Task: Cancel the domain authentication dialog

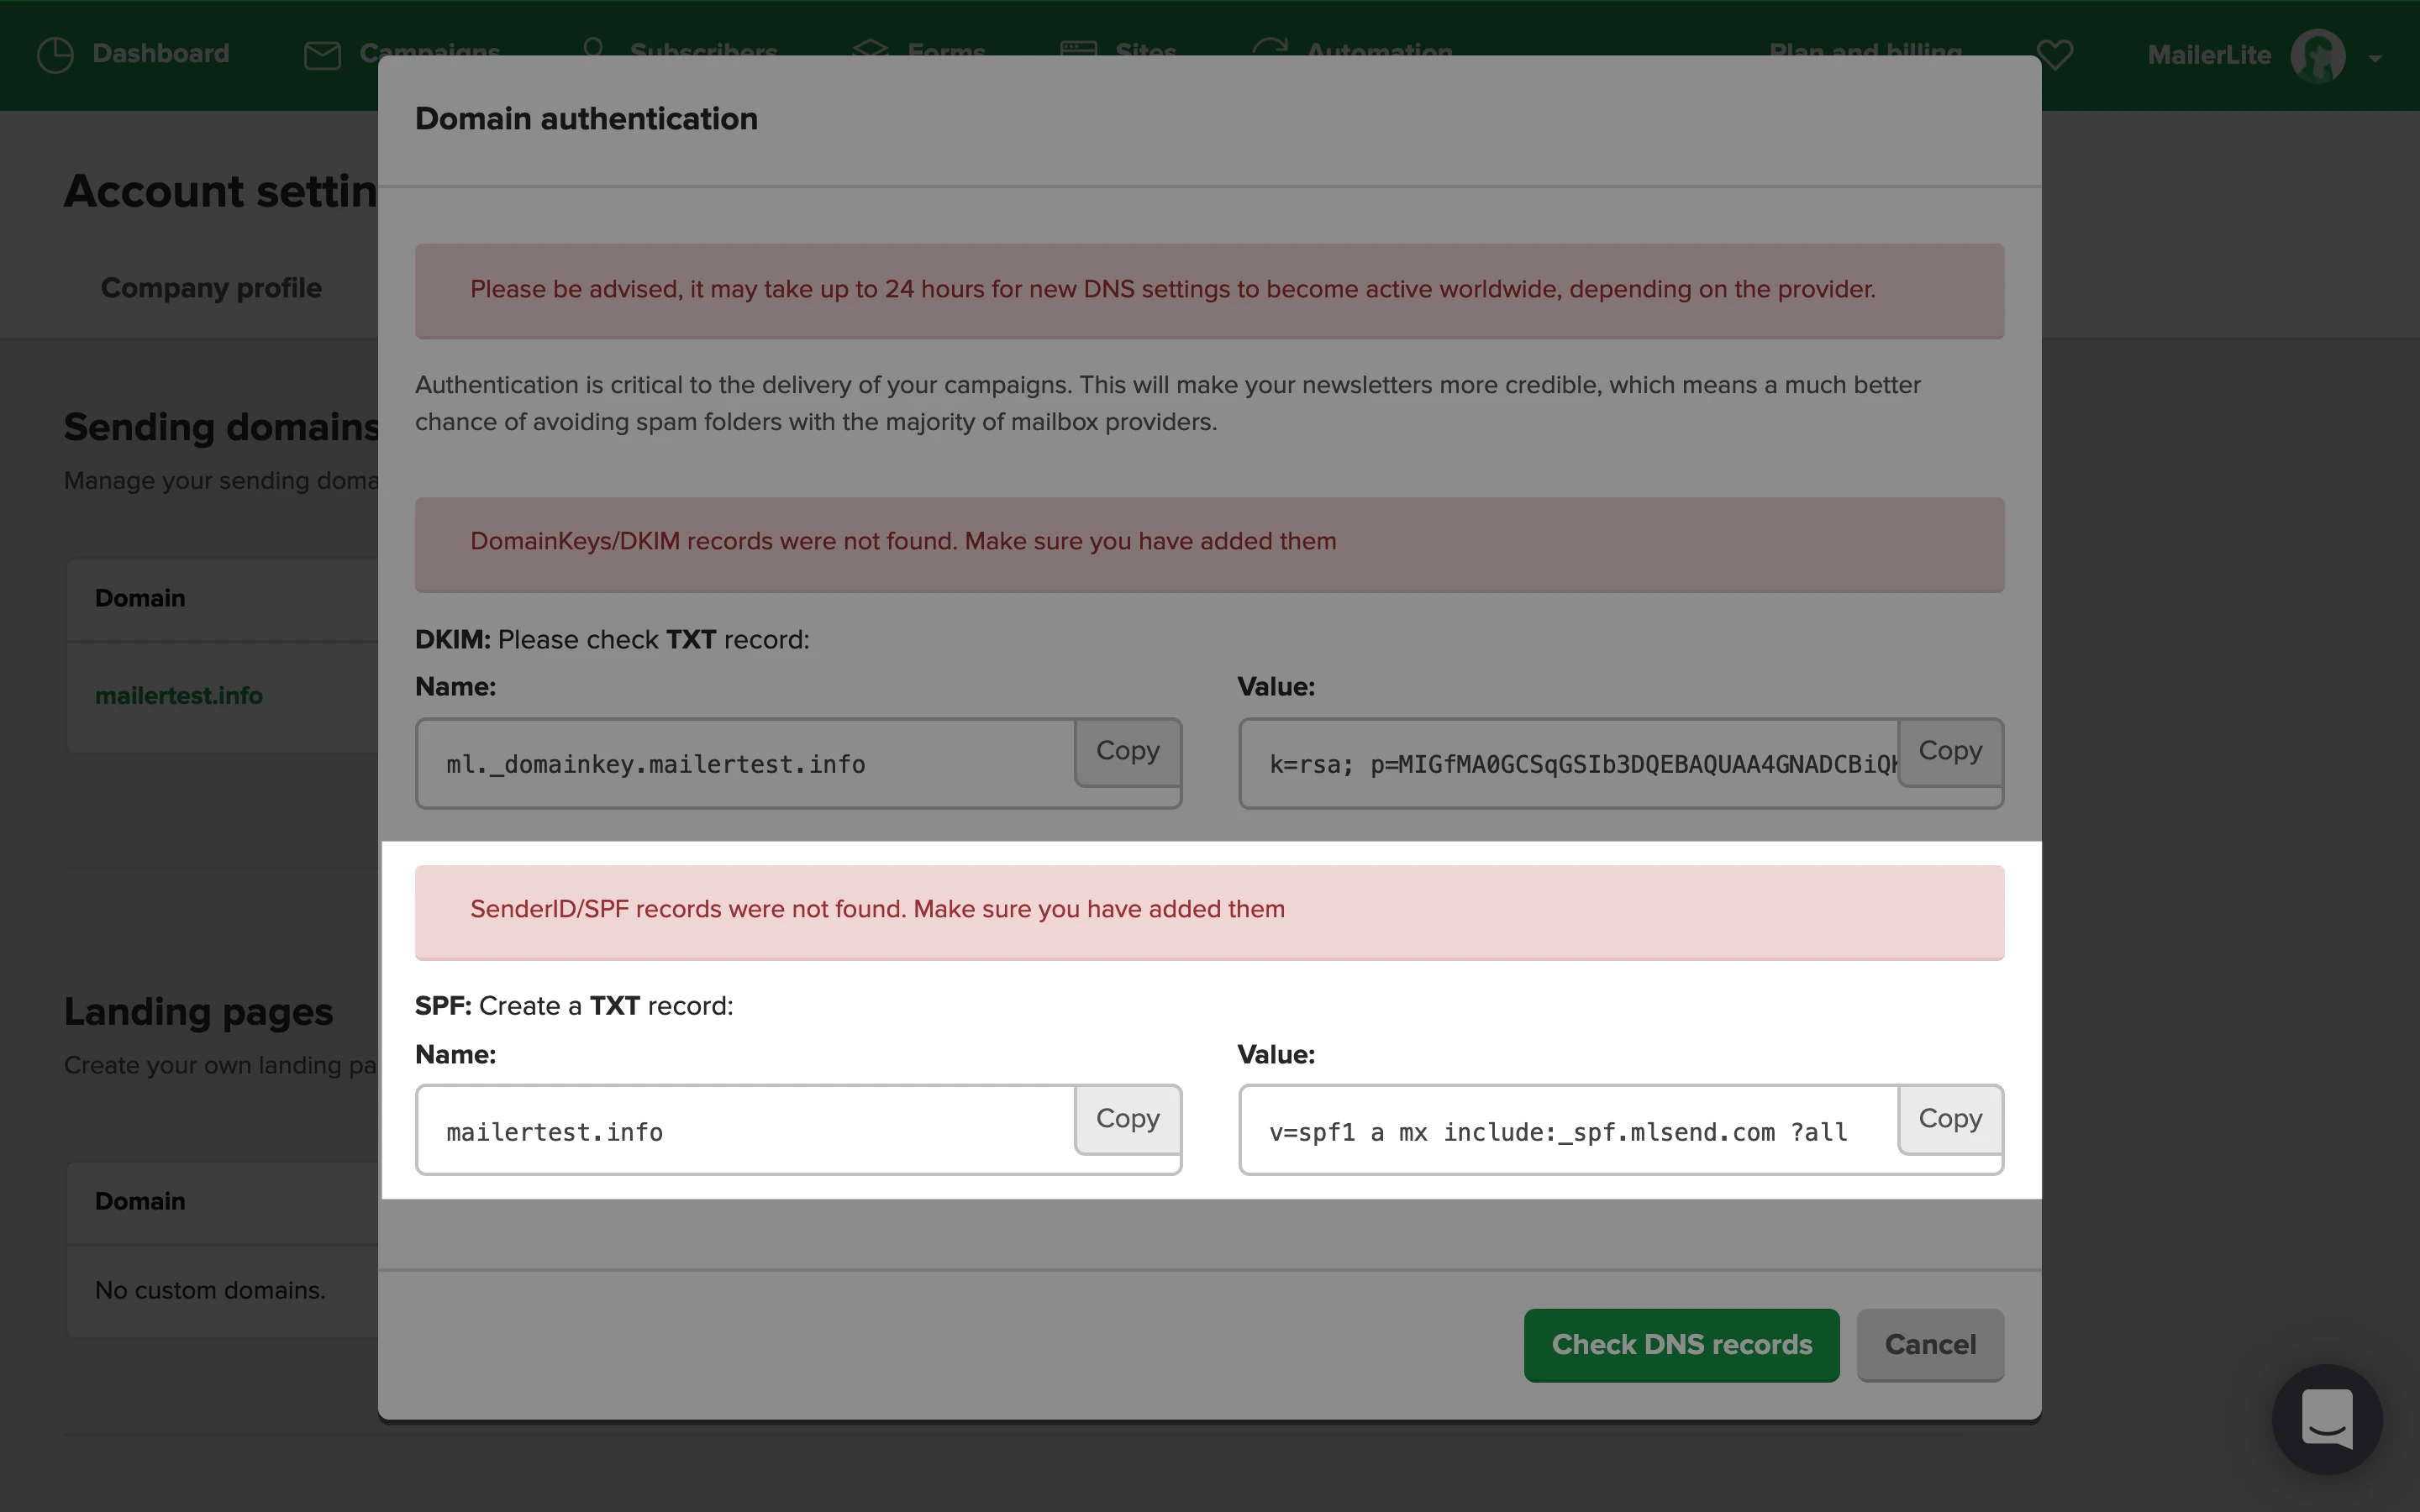Action: coord(1929,1344)
